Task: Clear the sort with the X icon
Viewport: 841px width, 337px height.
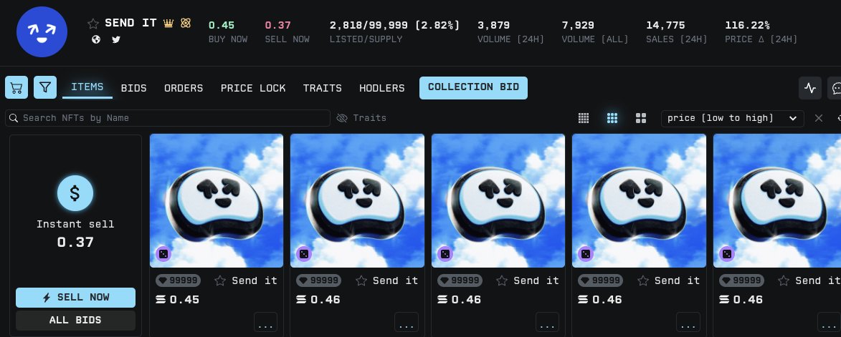Action: (x=819, y=118)
